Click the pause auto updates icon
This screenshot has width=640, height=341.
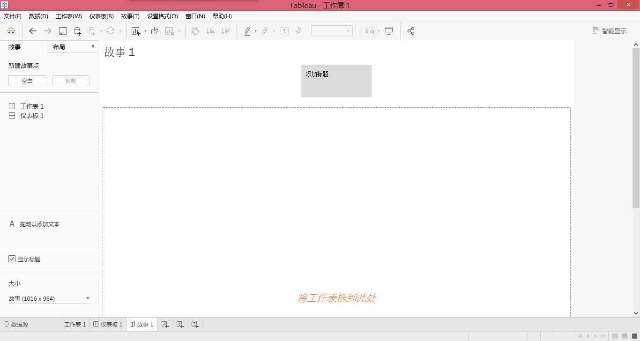(x=92, y=31)
